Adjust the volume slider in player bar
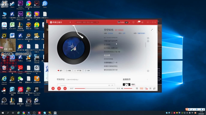206x115 pixels. (x=129, y=89)
